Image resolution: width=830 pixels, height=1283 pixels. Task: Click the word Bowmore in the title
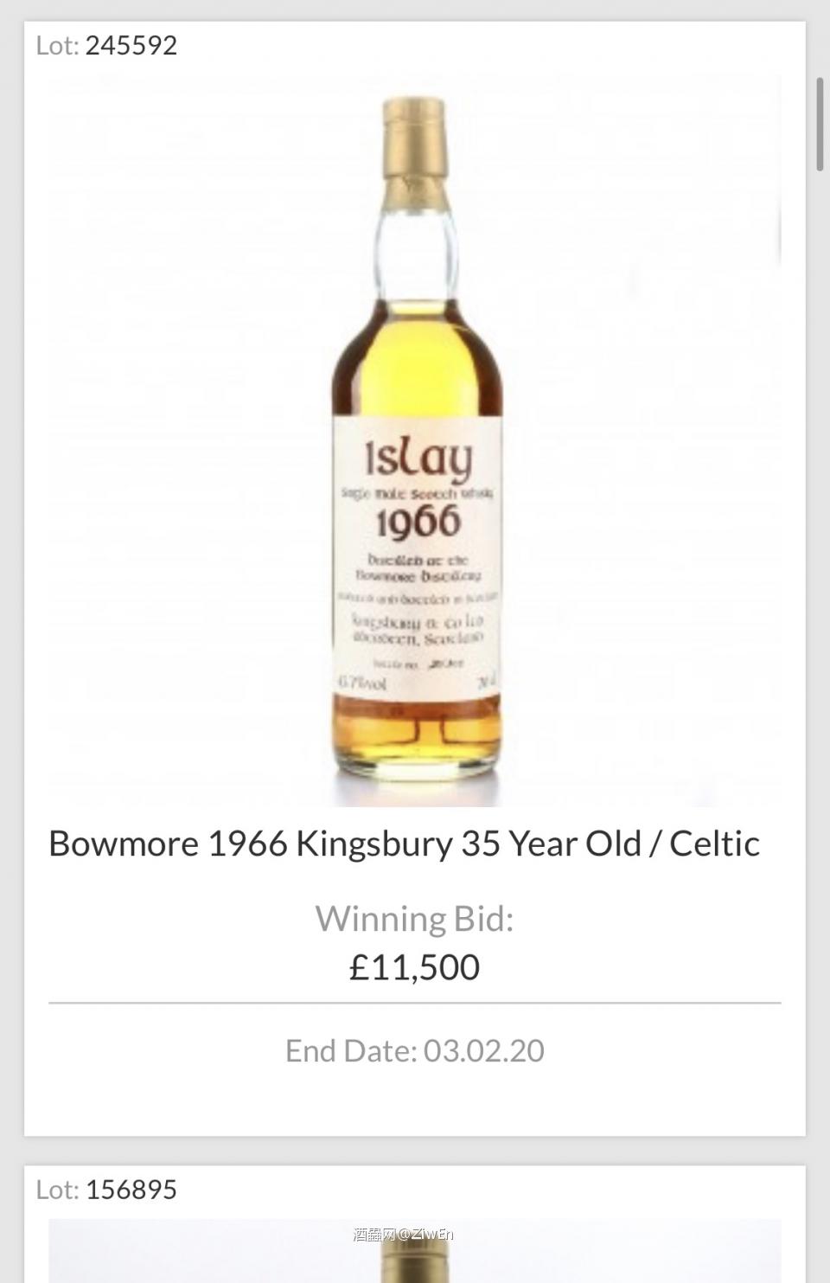tap(124, 844)
